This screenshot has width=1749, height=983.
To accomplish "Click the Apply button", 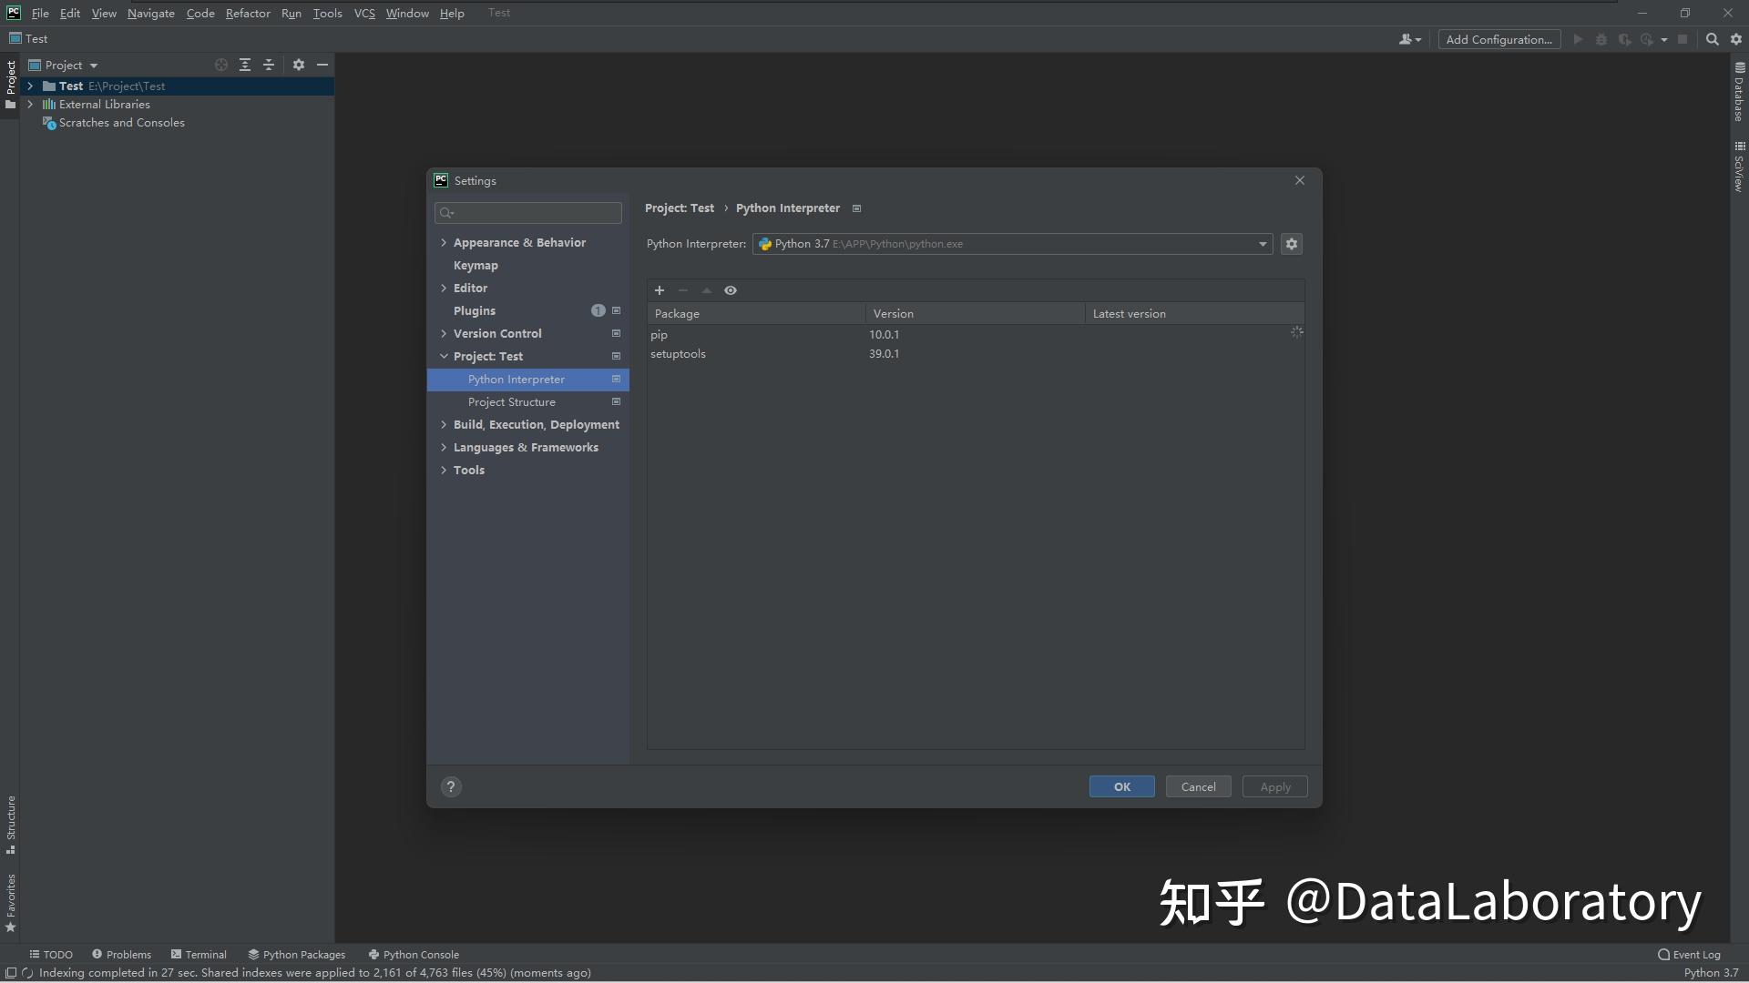I will click(1274, 786).
